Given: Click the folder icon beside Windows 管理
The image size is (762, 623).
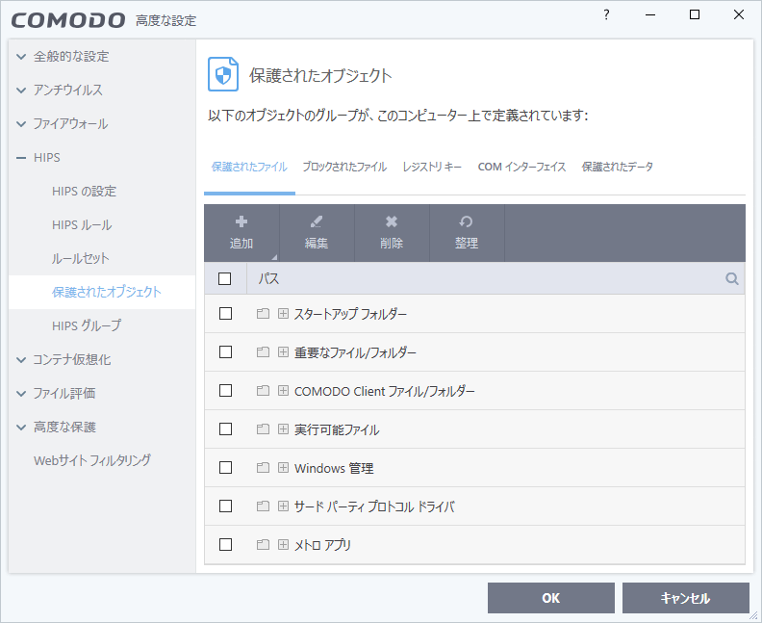Looking at the screenshot, I should pos(263,468).
